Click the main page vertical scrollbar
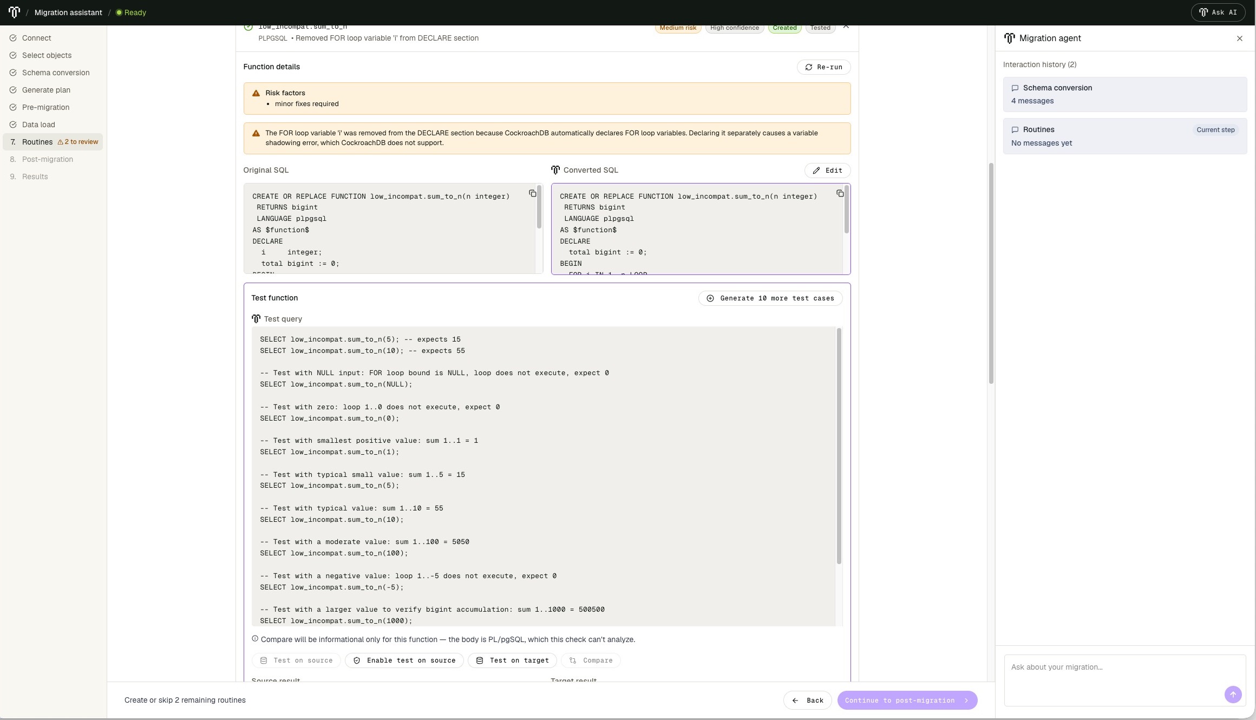 [x=991, y=273]
